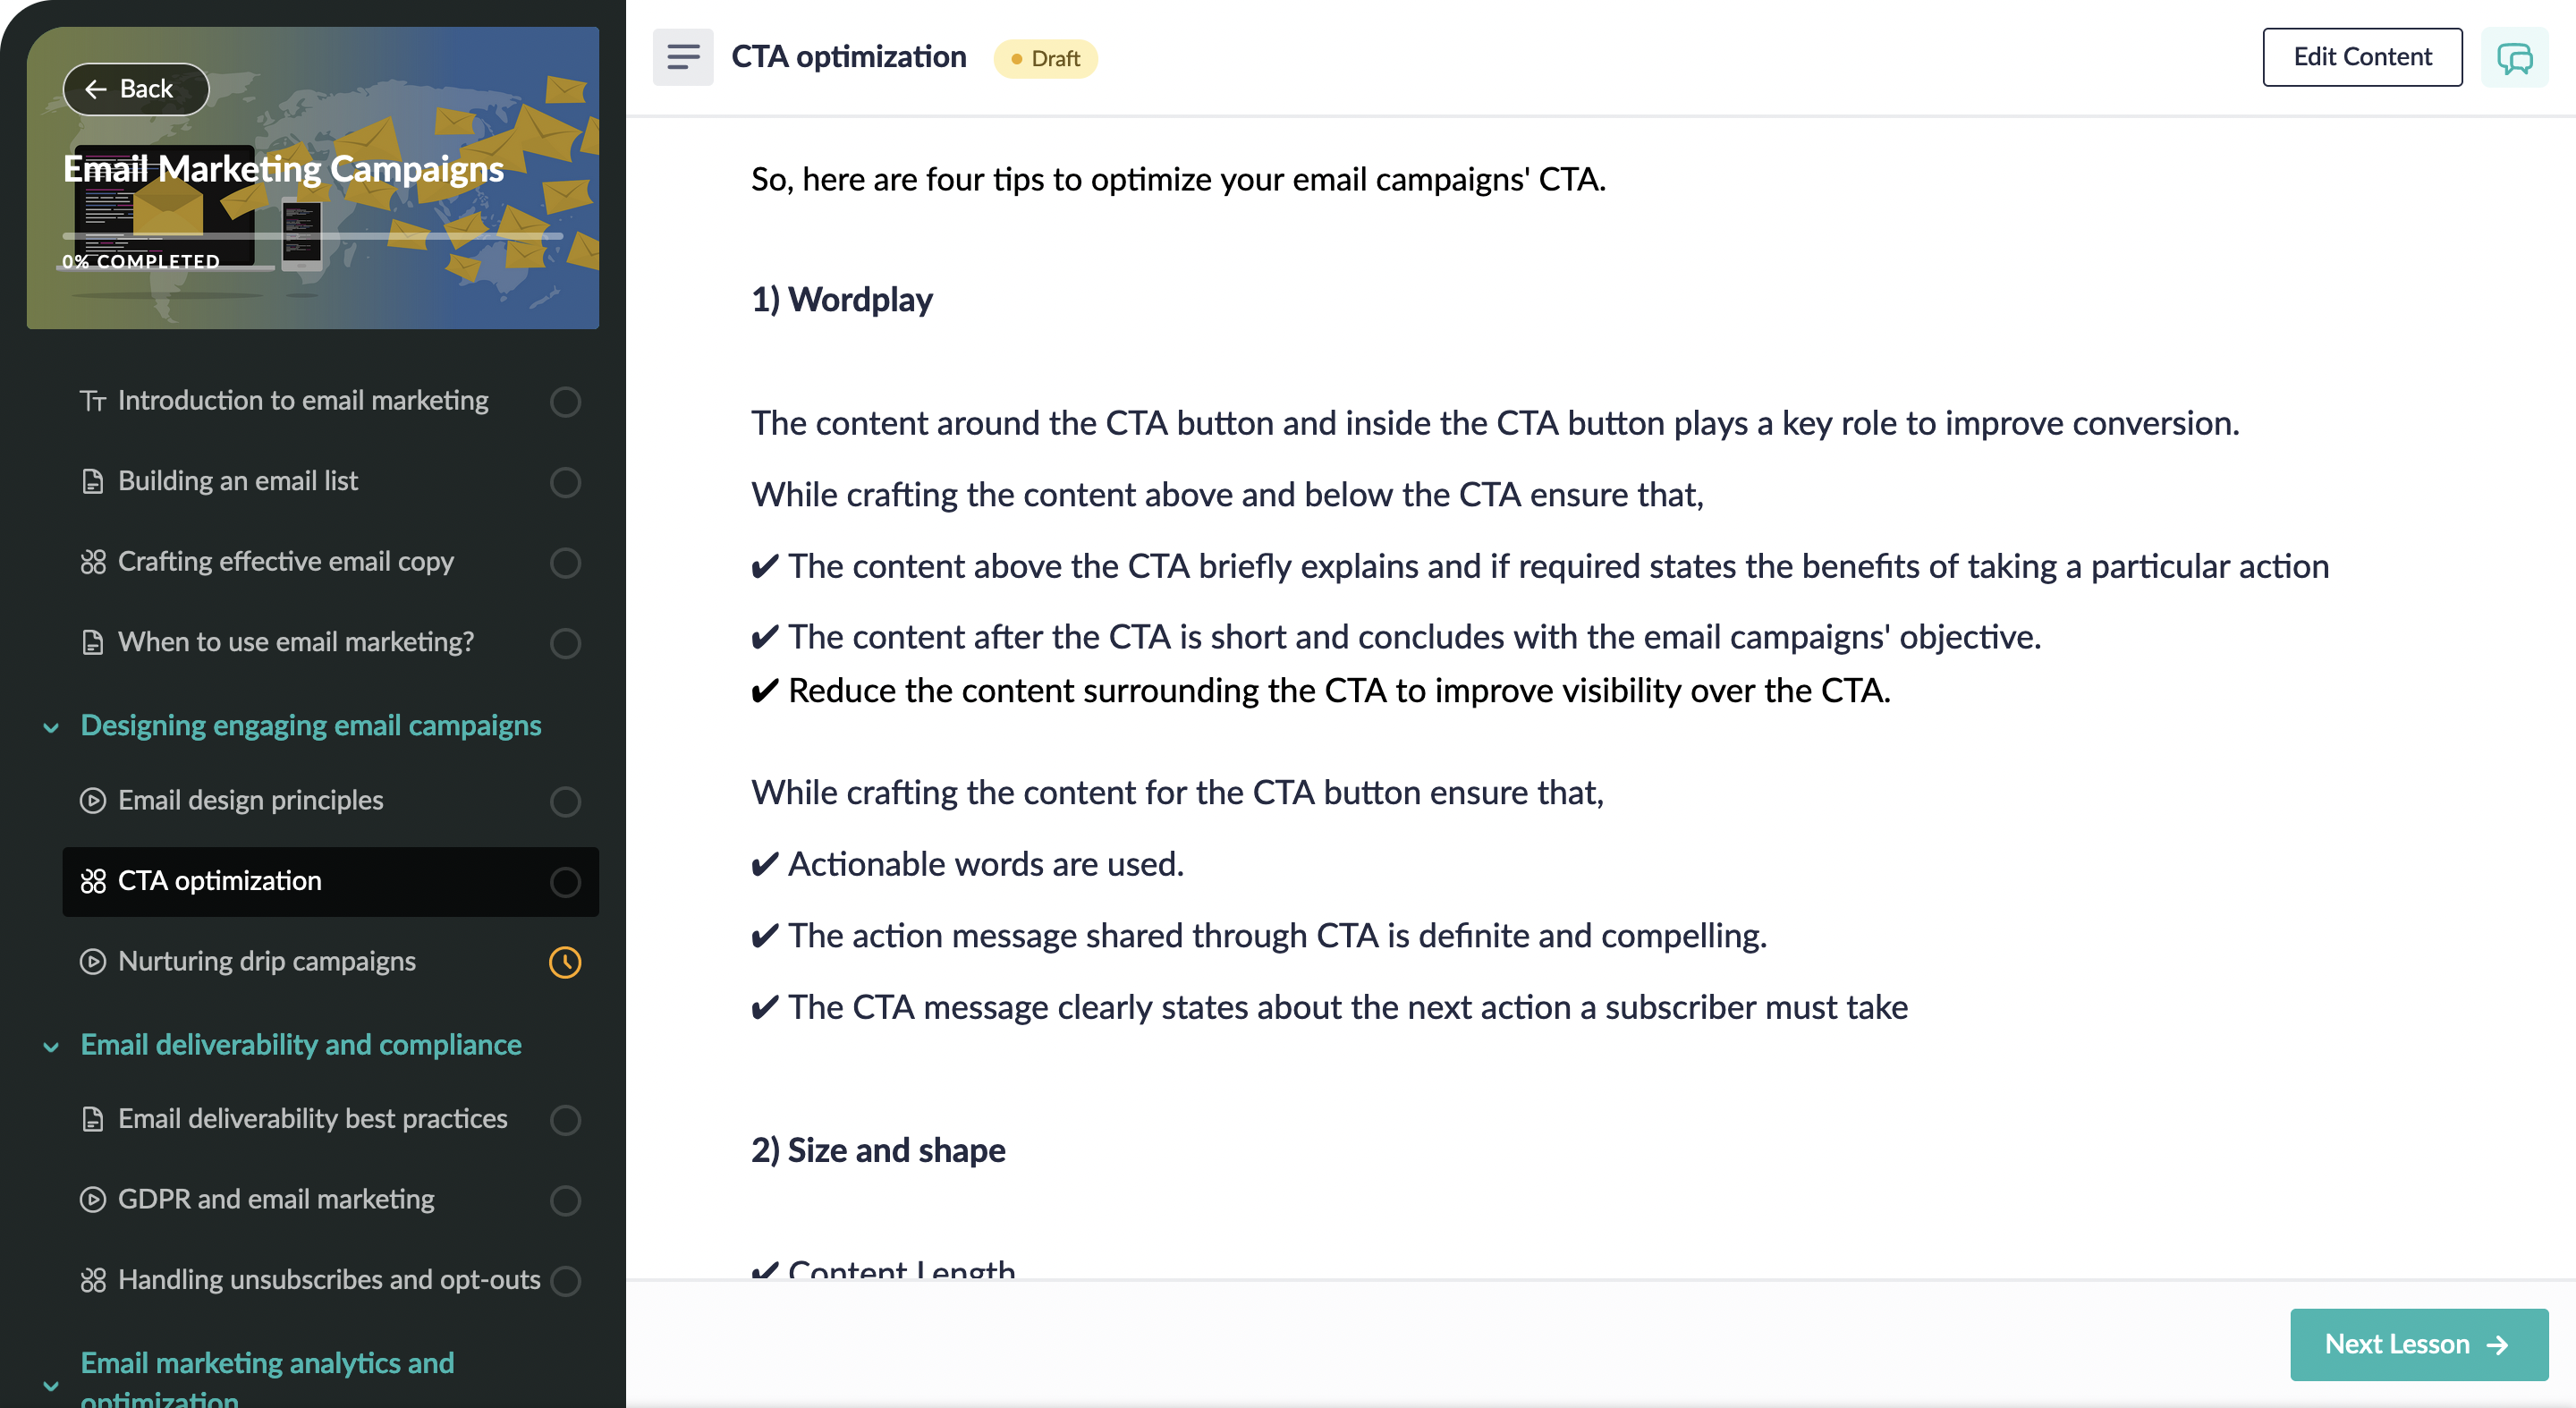Toggle completion circle for Email deliverability best practices

(x=565, y=1119)
